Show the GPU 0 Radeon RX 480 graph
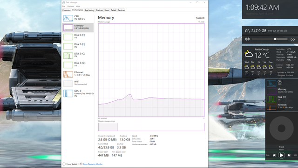 pyautogui.click(x=78, y=93)
